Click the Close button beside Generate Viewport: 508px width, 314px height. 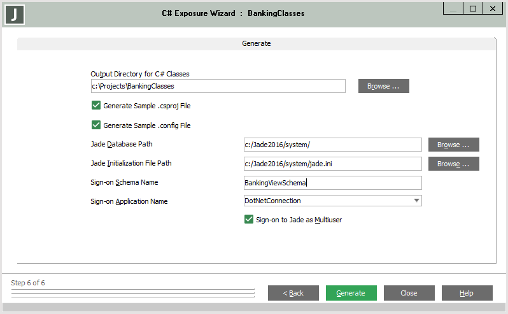point(409,293)
